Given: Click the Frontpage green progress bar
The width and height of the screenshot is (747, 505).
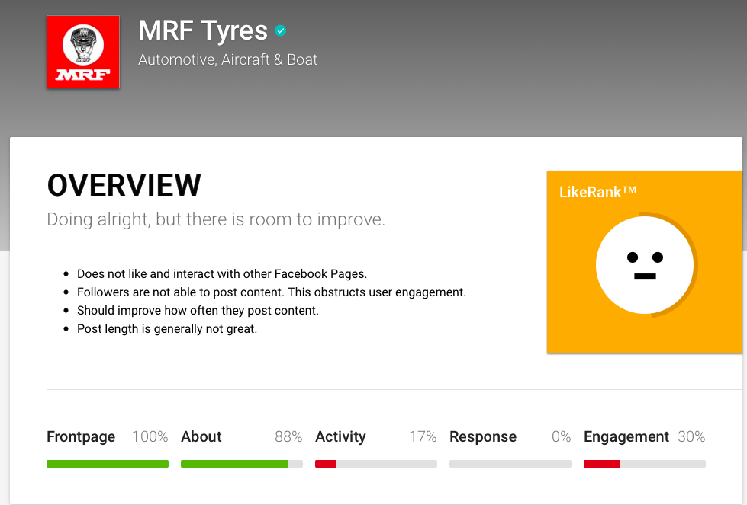Looking at the screenshot, I should point(108,464).
